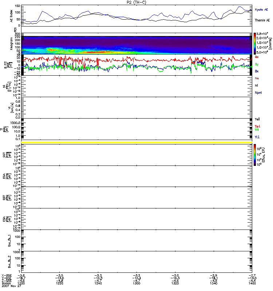The width and height of the screenshot is (273, 291).
Task: Select the black Ni legend label
Action: click(x=257, y=85)
